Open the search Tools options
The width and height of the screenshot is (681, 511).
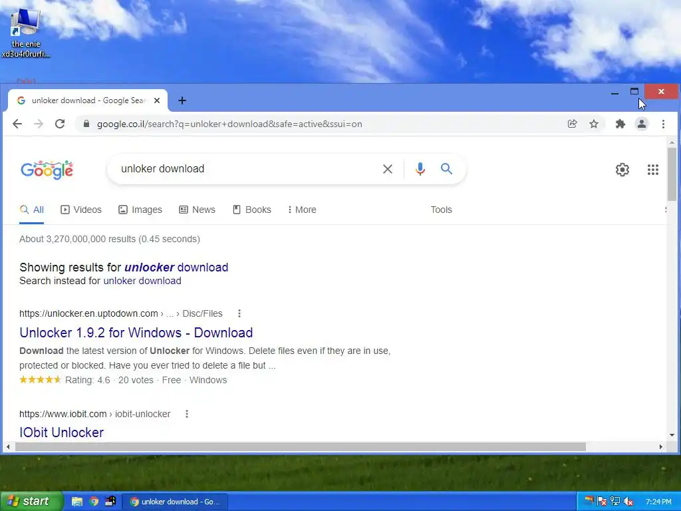[442, 210]
